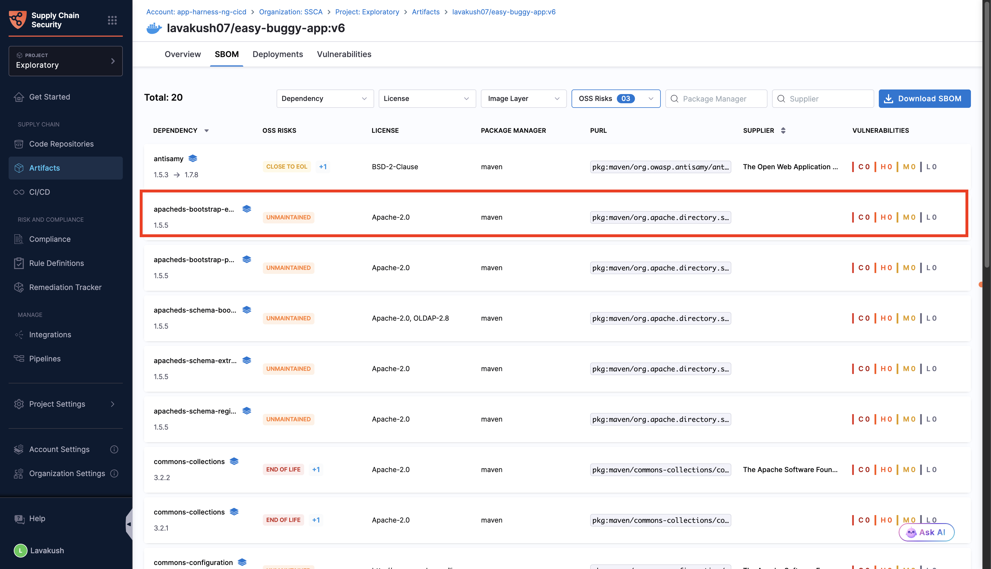The width and height of the screenshot is (991, 569).
Task: Expand the Project Exploratory selector
Action: pos(65,61)
